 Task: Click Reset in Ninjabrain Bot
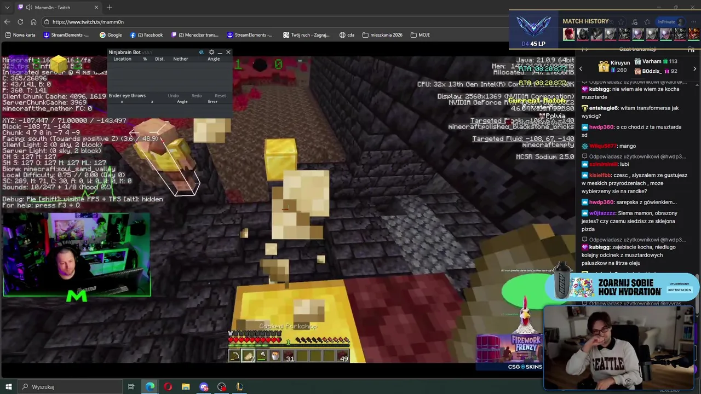(220, 96)
